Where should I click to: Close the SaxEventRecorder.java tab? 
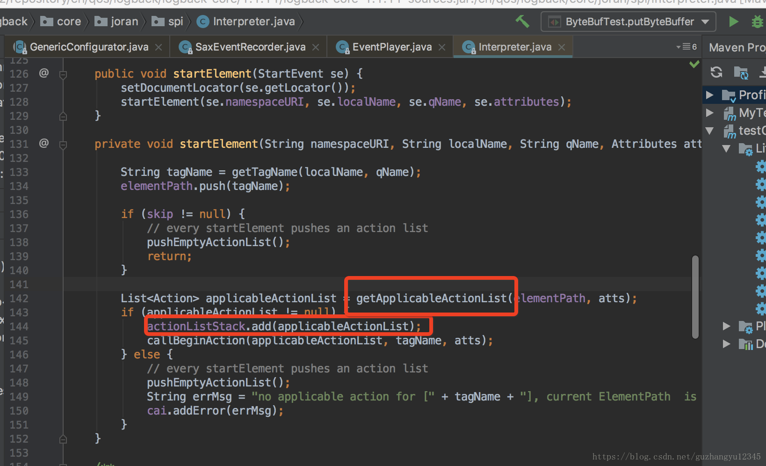point(316,47)
